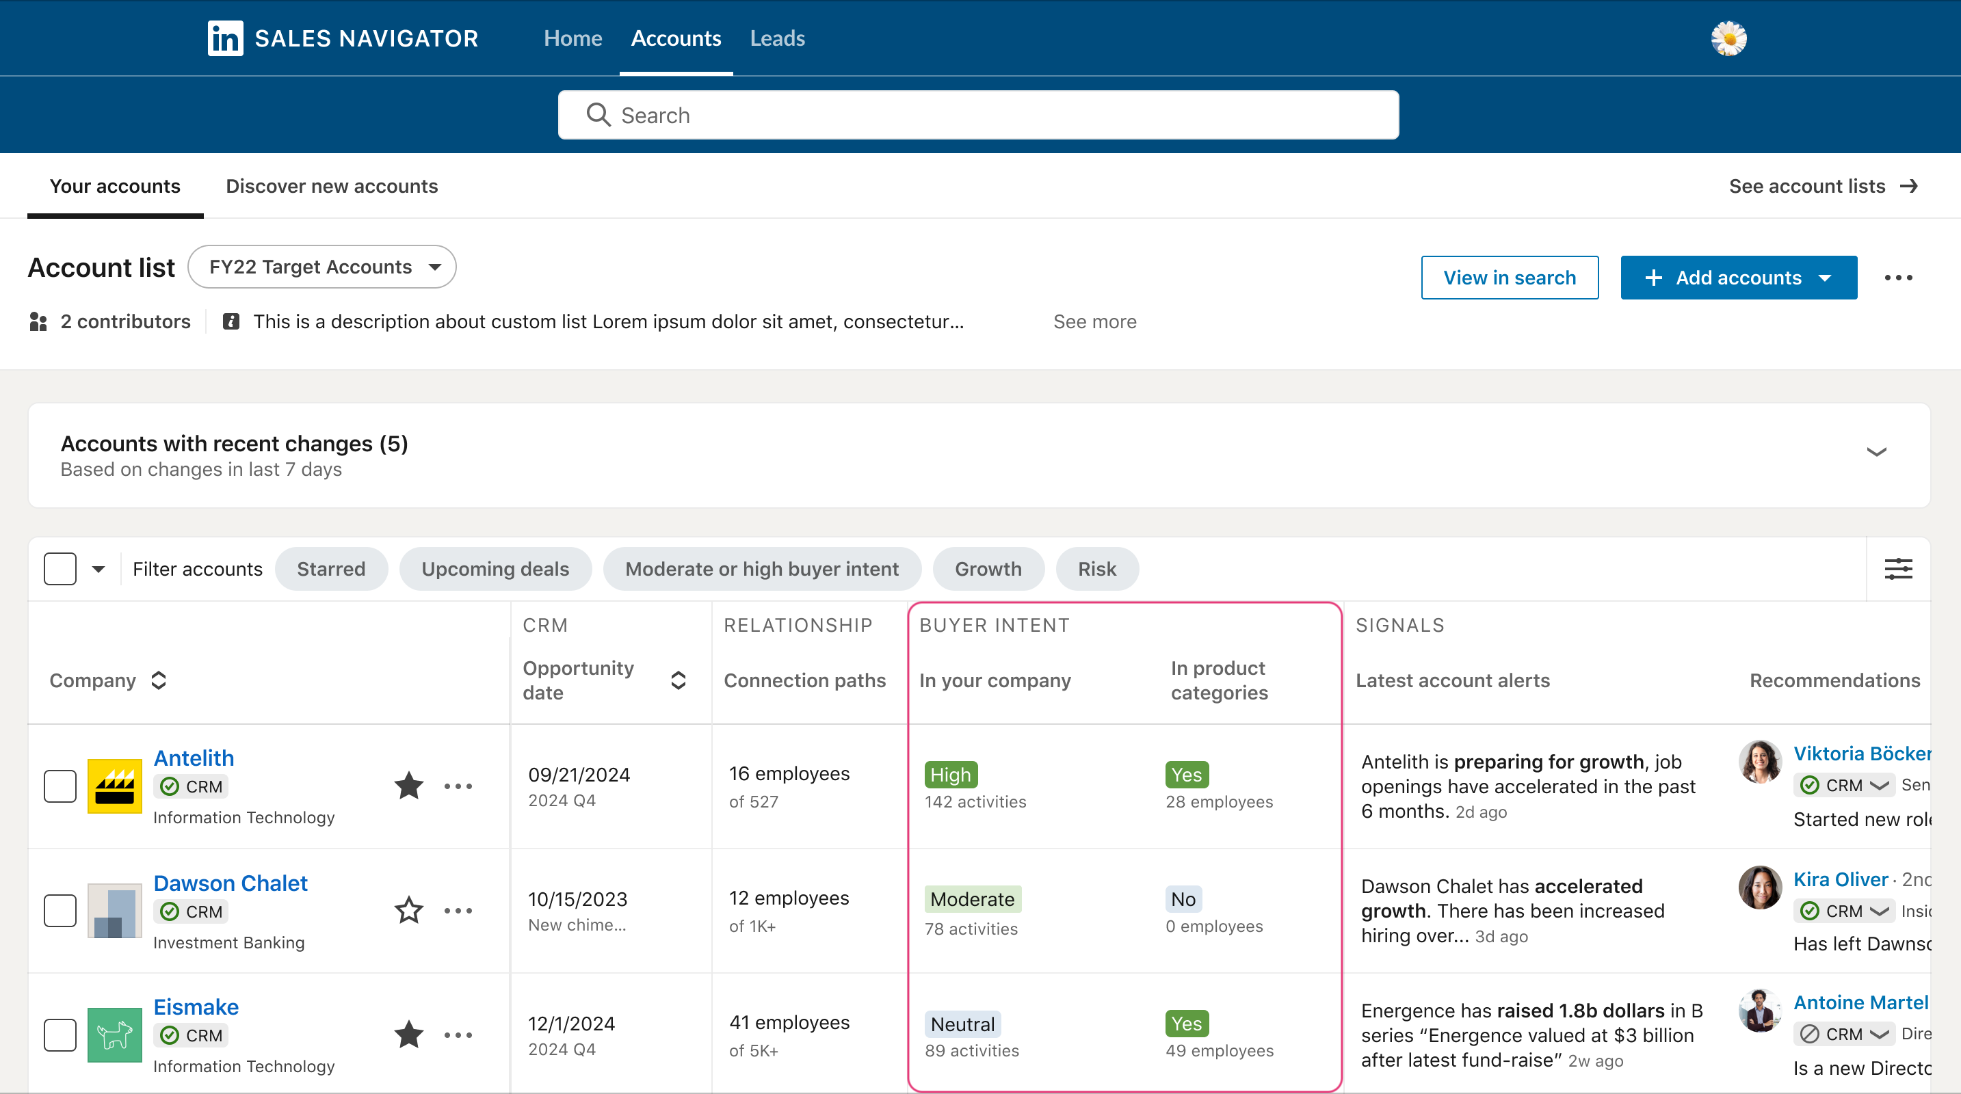Click the LinkedIn Sales Navigator logo
This screenshot has width=1961, height=1094.
coord(343,38)
